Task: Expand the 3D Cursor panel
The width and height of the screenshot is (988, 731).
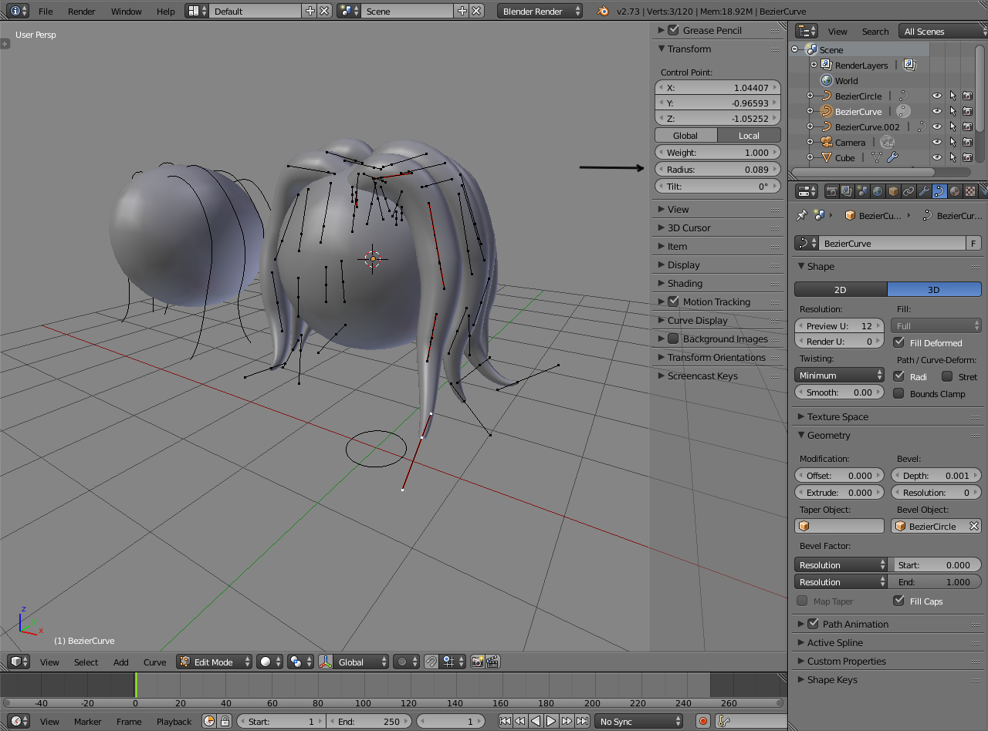Action: (x=689, y=227)
